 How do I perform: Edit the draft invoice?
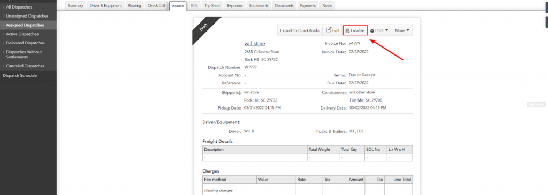tap(333, 30)
